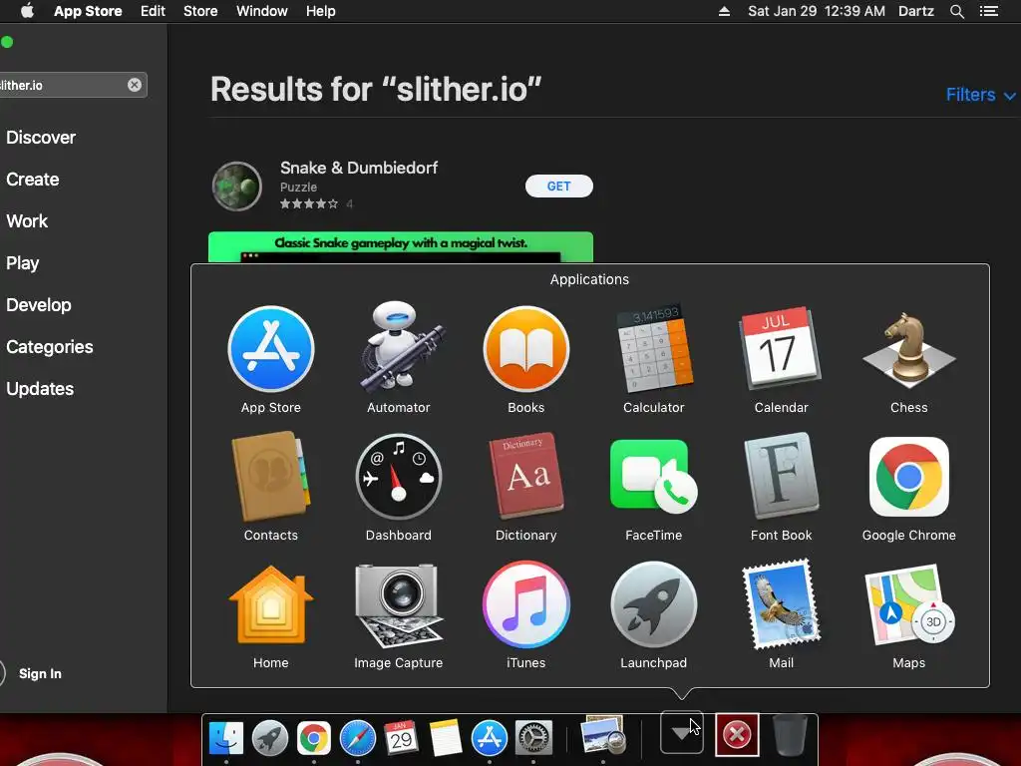Open Calculator app icon
The height and width of the screenshot is (766, 1021).
[653, 347]
